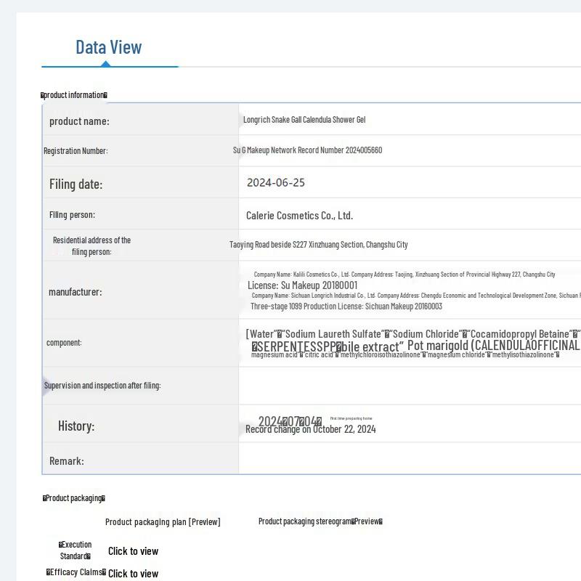Click the filing person Calerie Cosmetics Co., Ltd.
The width and height of the screenshot is (581, 581).
click(299, 216)
